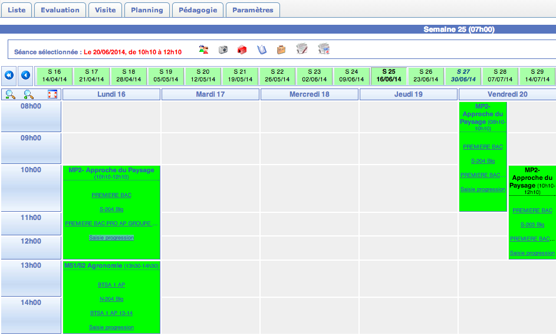Click the two-people students icon
The width and height of the screenshot is (556, 335).
(204, 50)
